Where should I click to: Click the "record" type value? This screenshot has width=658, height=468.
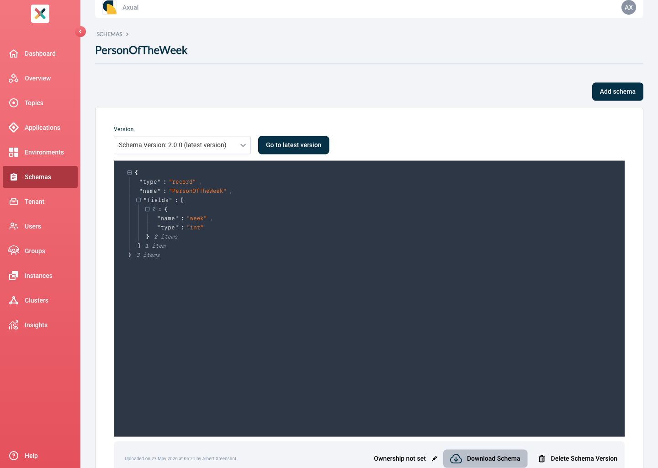click(x=182, y=182)
